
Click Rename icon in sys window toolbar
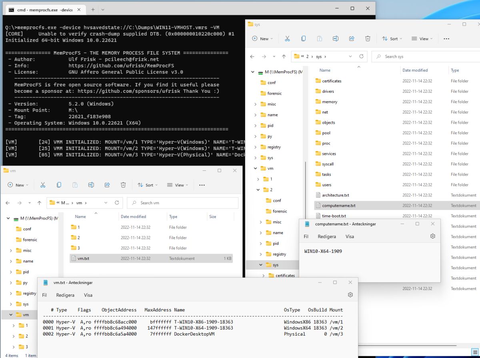point(336,39)
